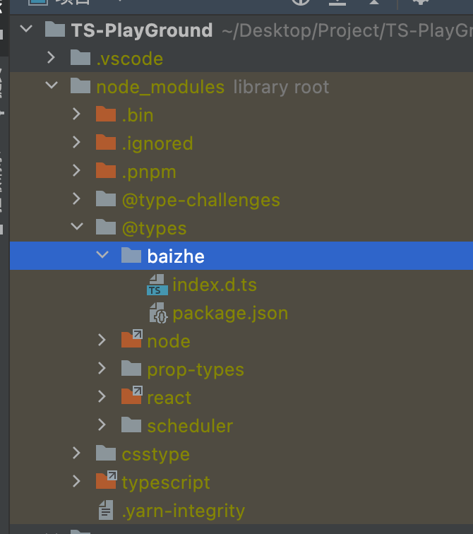This screenshot has height=534, width=473.
Task: Expand the @type-challenges folder
Action: click(x=76, y=199)
